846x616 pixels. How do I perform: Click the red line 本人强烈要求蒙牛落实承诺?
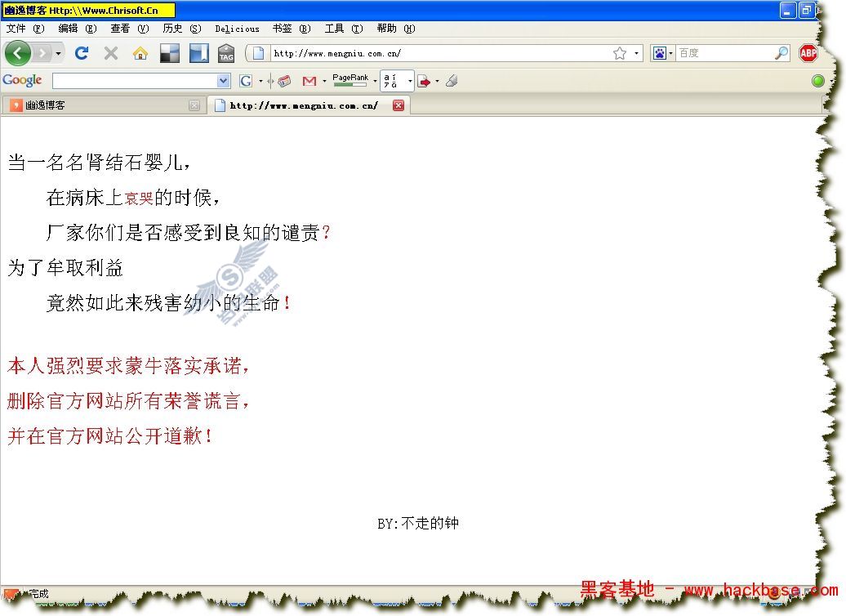click(128, 366)
